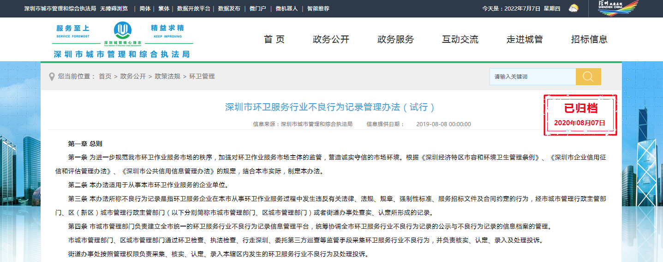Viewport: 663px width, 262px height.
Task: Click the orange search magnifier button
Action: (x=588, y=76)
